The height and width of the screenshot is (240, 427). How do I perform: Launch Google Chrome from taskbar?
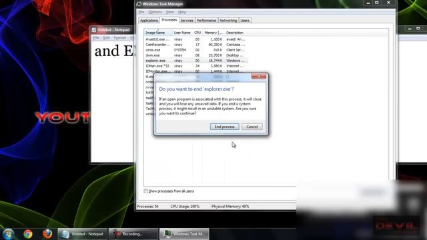coord(28,234)
